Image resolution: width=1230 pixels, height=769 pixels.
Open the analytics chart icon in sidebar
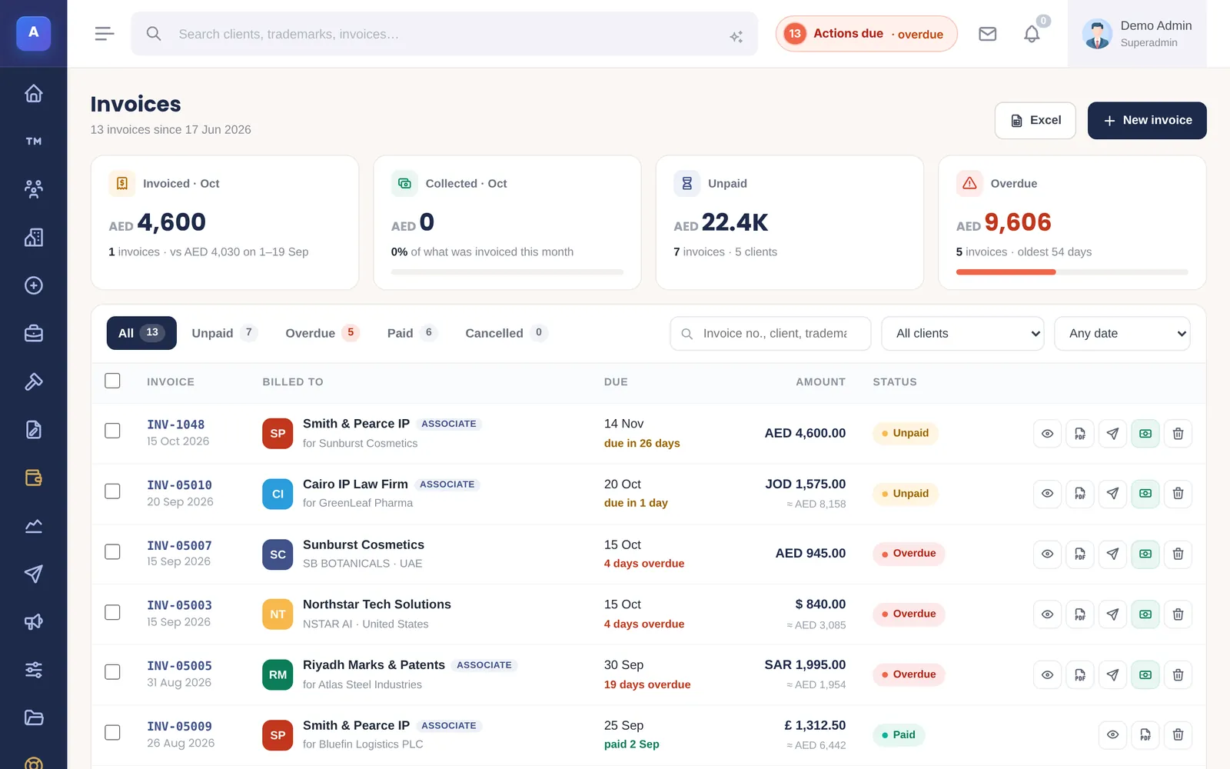point(33,526)
